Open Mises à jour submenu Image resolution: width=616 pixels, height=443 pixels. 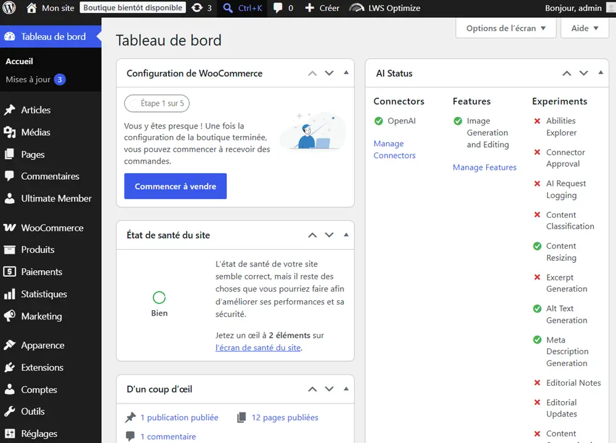pyautogui.click(x=28, y=79)
